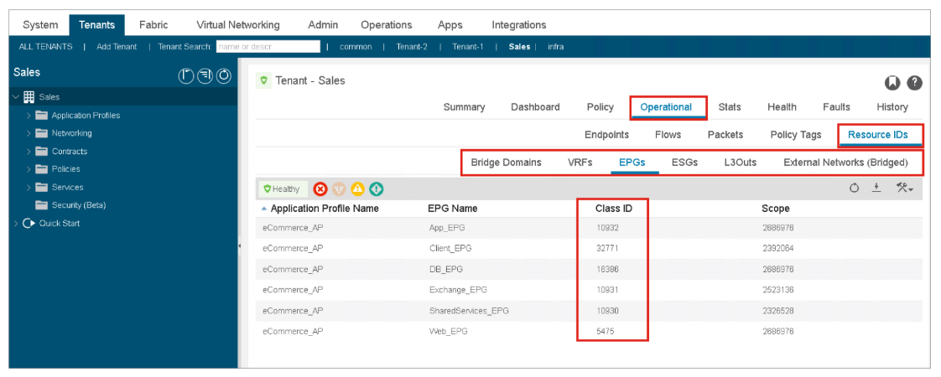This screenshot has height=377, width=941.
Task: Click the Networking folder icon
Action: tap(41, 133)
